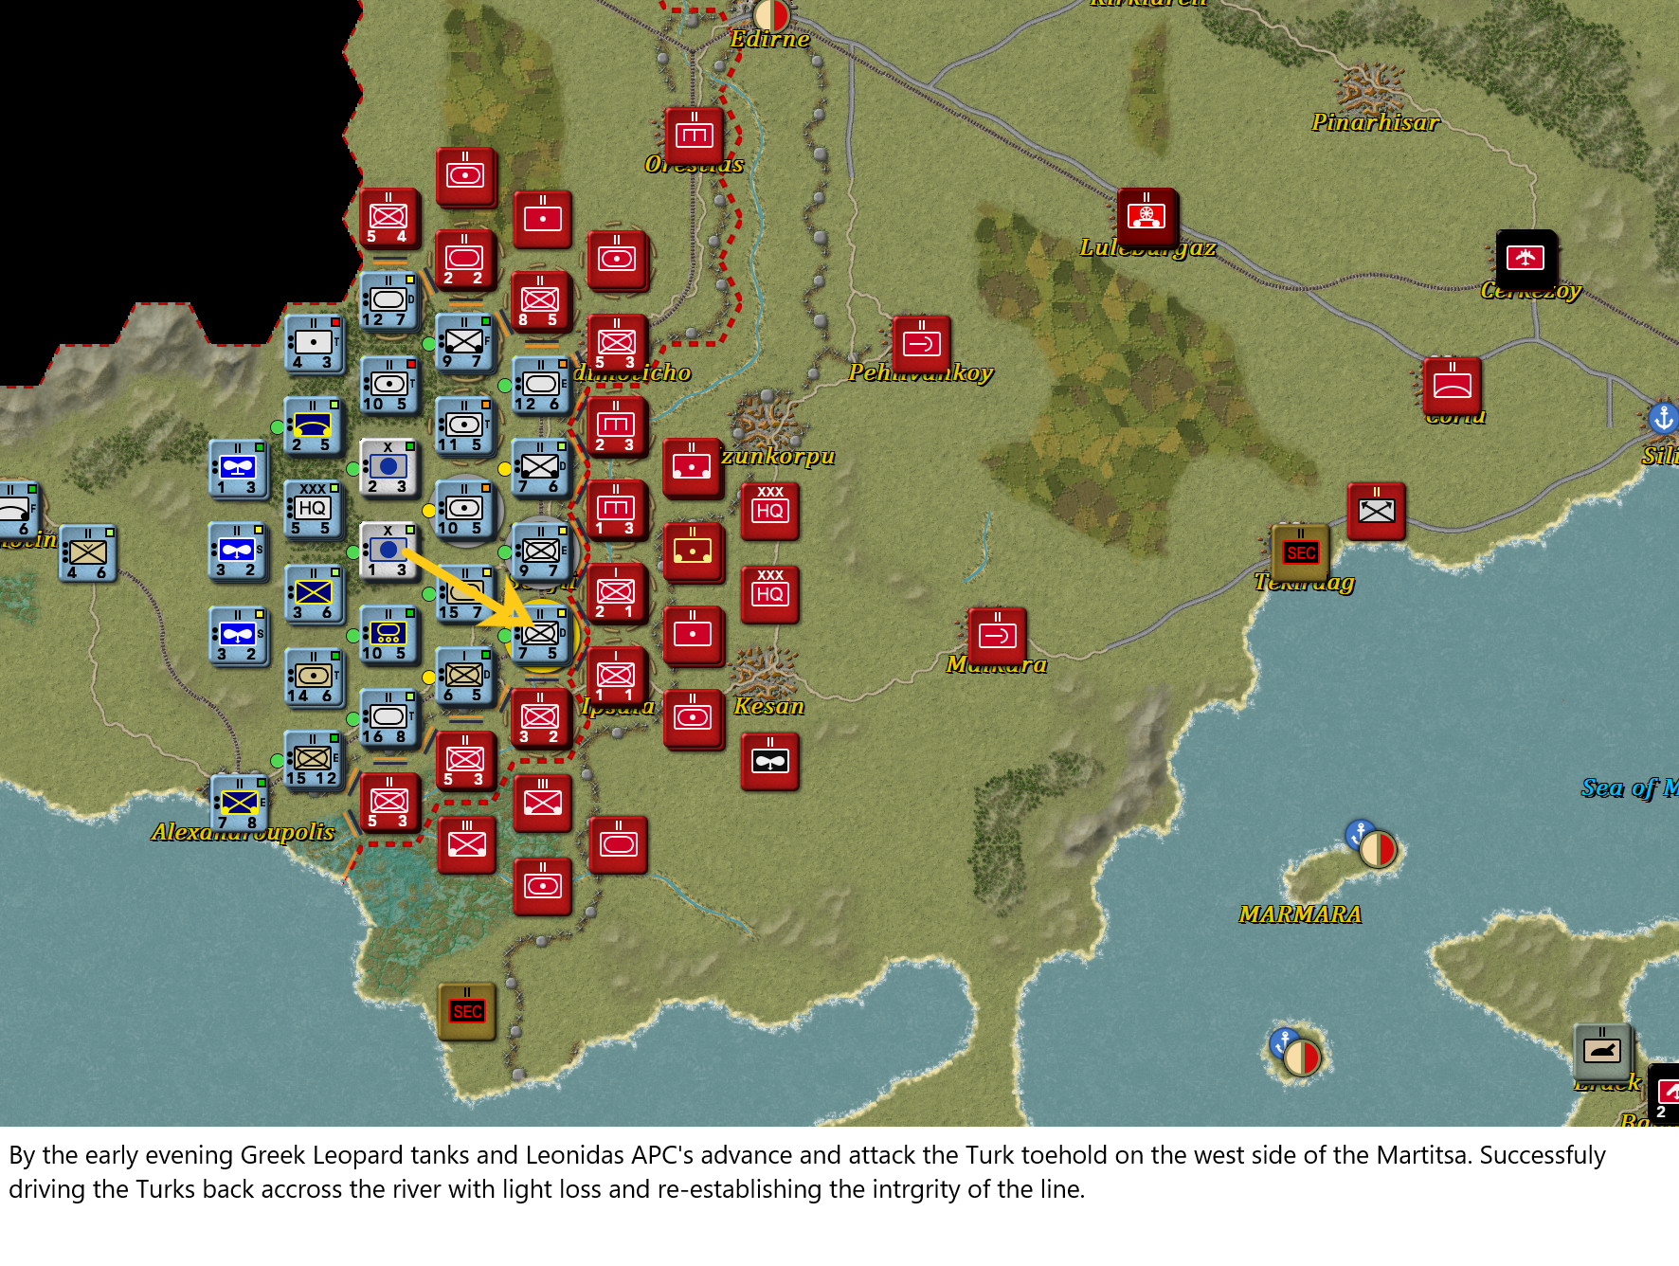The image size is (1679, 1266).
Task: Select the Turkish unit at Malkara
Action: point(997,636)
